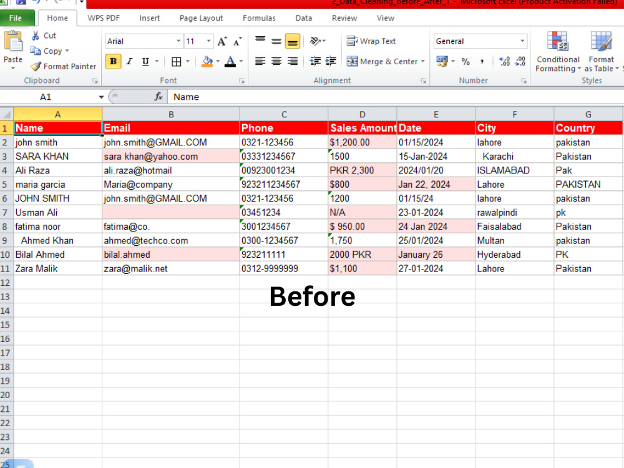Screen dimensions: 624x468
Task: Open Merge & Center dropdown arrow
Action: (x=422, y=61)
